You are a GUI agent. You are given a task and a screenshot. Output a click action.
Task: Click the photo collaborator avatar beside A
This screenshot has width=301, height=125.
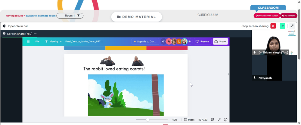(x=174, y=41)
